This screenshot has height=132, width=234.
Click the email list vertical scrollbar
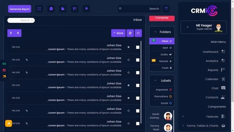point(141,82)
